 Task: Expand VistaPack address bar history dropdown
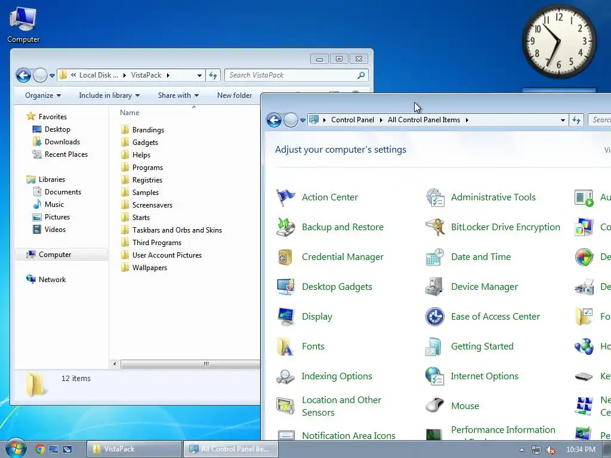199,75
